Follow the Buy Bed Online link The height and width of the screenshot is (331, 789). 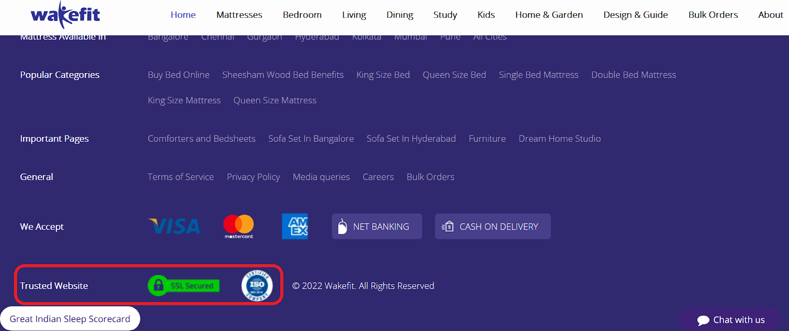tap(179, 75)
